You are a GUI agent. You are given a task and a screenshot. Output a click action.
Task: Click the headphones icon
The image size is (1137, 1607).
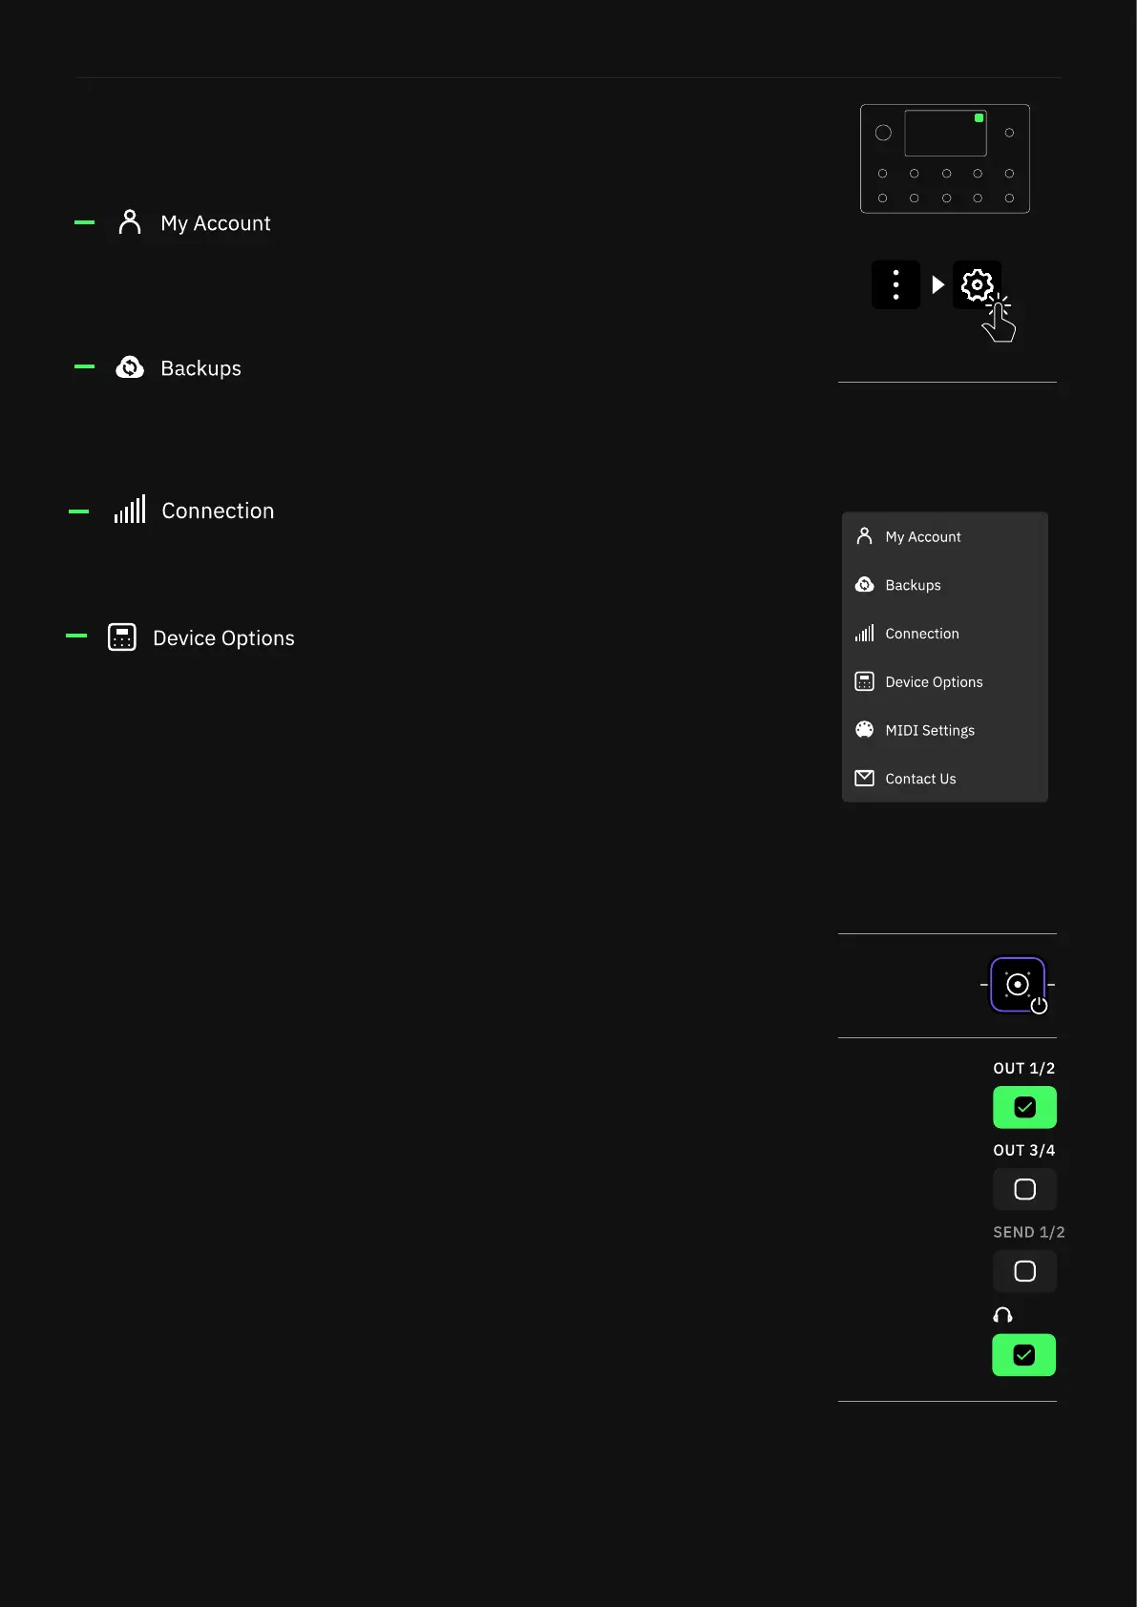[x=1002, y=1315]
